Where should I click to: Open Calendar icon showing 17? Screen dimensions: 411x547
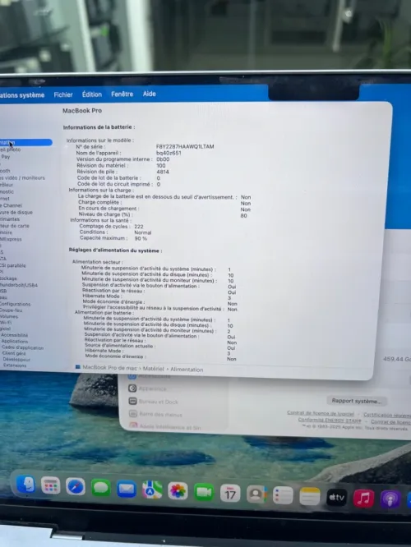click(230, 494)
